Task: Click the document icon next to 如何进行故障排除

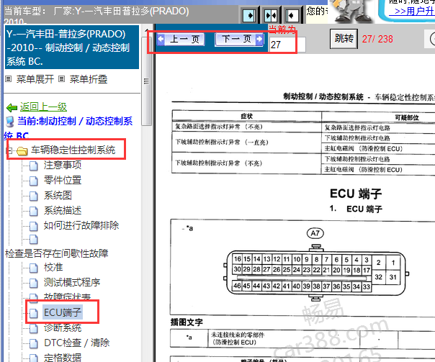Action: (x=34, y=226)
